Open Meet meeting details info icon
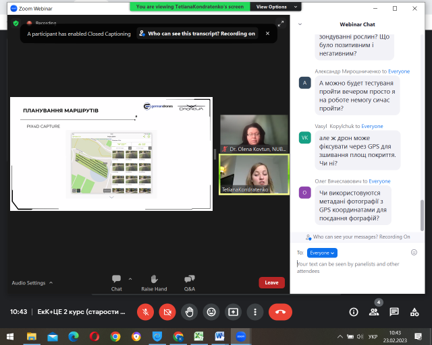 (x=354, y=312)
